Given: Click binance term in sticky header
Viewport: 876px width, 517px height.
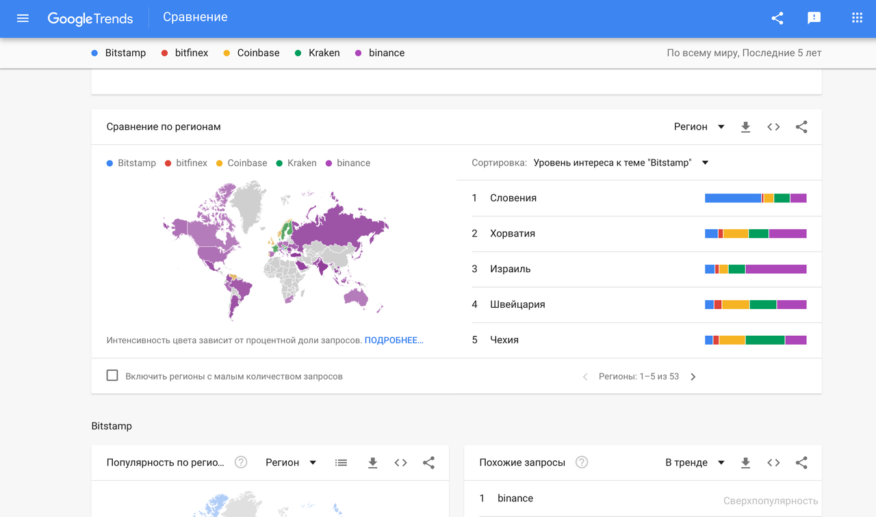Looking at the screenshot, I should 380,53.
